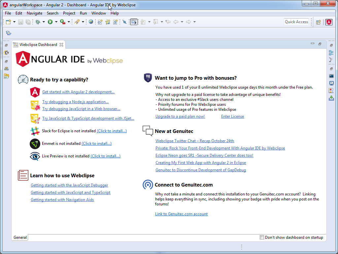338x254 pixels.
Task: Open Webclipse Twitter Chat recap link
Action: click(195, 141)
